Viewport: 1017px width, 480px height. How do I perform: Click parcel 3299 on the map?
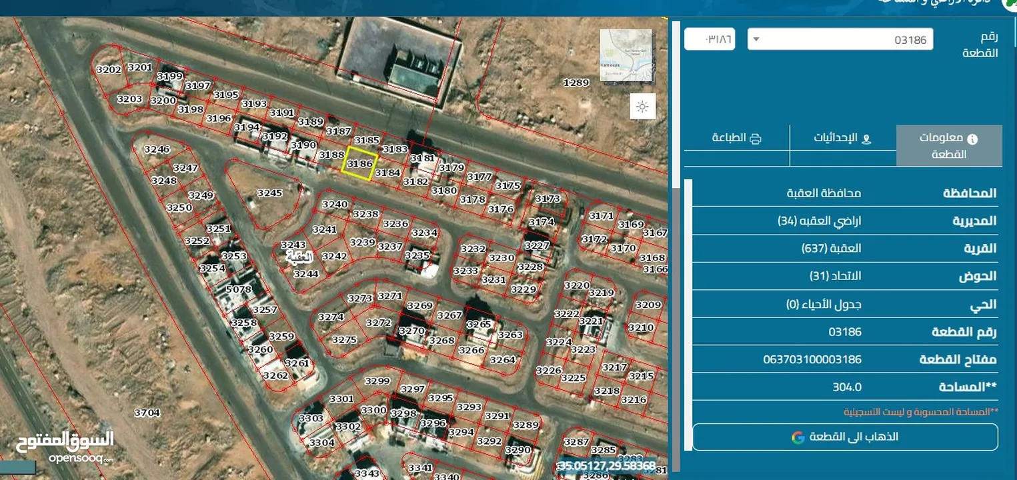point(377,381)
